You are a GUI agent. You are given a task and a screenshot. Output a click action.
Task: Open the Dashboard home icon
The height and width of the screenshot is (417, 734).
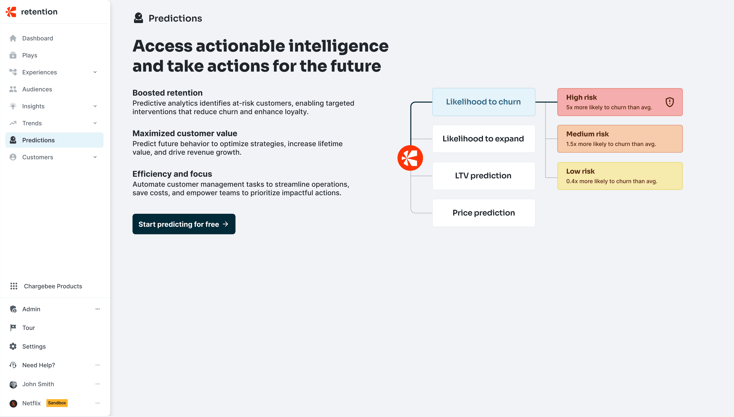coord(13,38)
